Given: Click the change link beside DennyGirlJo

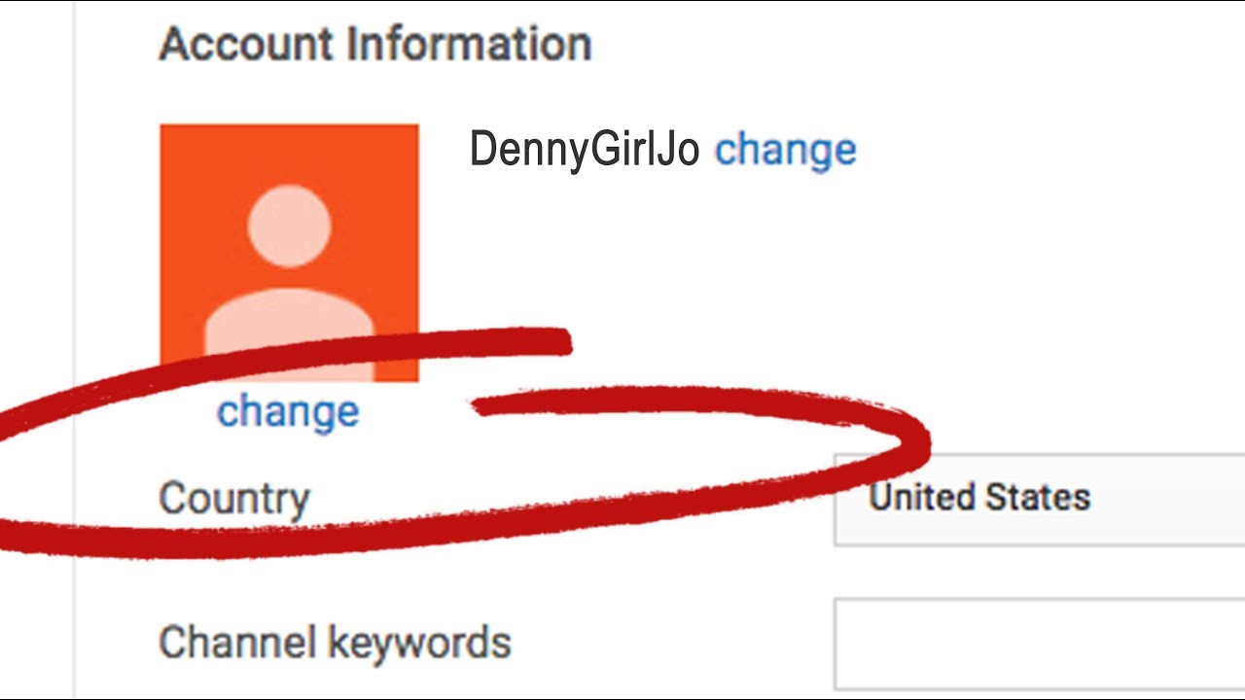Looking at the screenshot, I should tap(785, 150).
